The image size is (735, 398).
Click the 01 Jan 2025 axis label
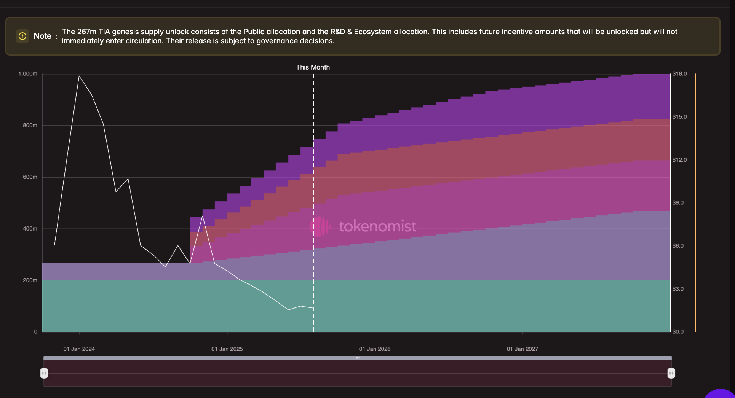tap(227, 349)
